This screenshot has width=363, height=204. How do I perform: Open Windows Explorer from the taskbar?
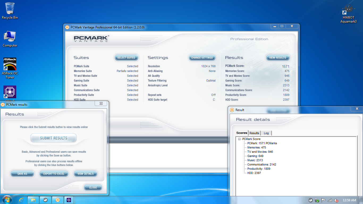click(x=33, y=200)
